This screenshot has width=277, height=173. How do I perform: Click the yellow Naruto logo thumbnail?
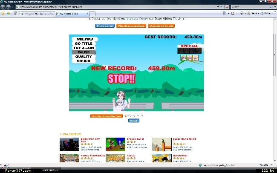click(115, 159)
